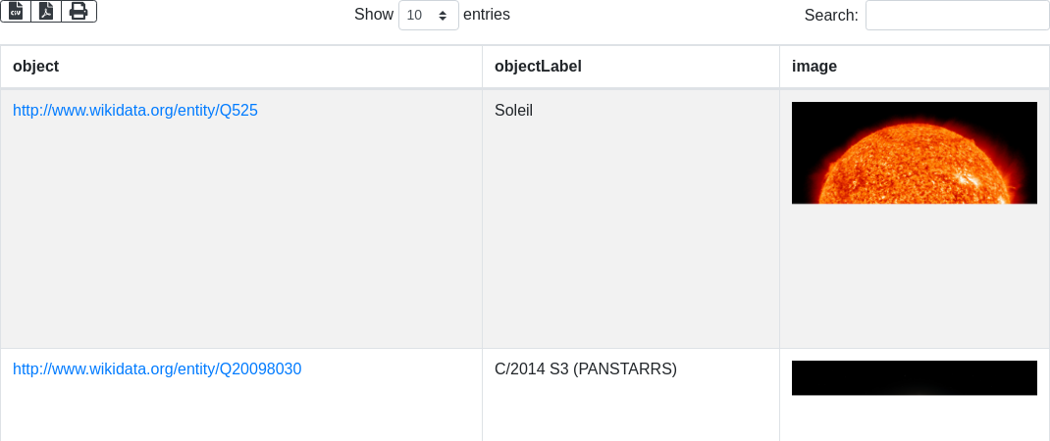The width and height of the screenshot is (1050, 441).
Task: Export the table as PDF
Action: pyautogui.click(x=46, y=11)
